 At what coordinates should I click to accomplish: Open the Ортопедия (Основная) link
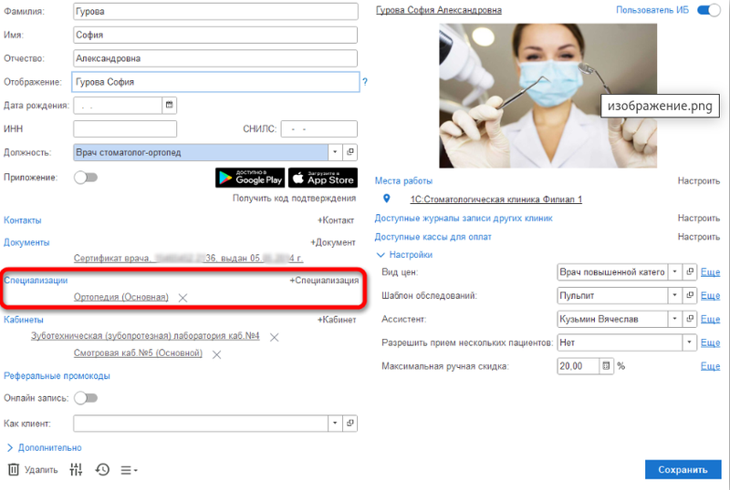point(121,297)
